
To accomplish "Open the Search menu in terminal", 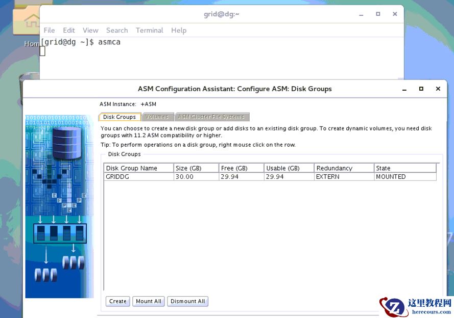I will [117, 30].
